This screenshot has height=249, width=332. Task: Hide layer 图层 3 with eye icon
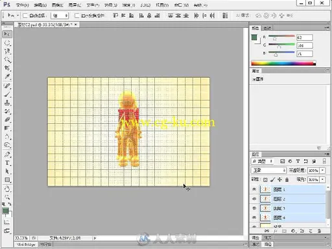[254, 208]
